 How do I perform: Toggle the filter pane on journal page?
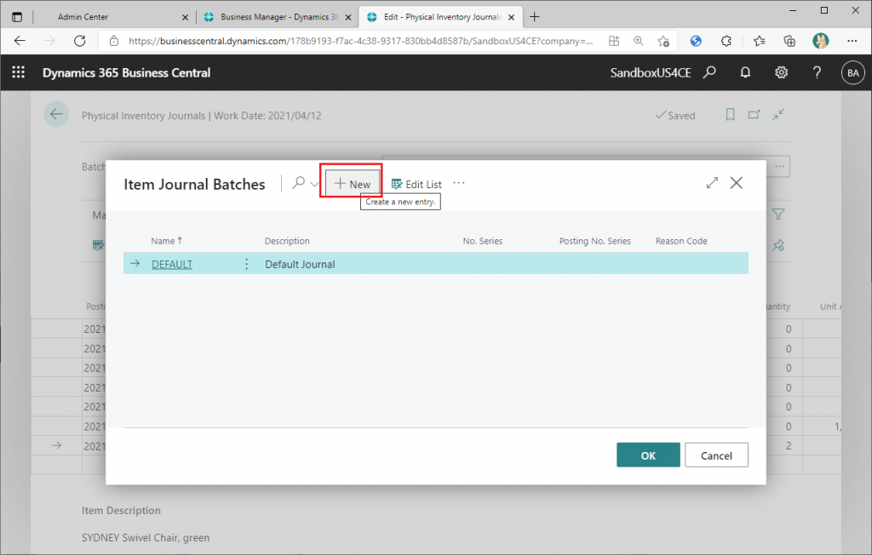[x=778, y=215]
